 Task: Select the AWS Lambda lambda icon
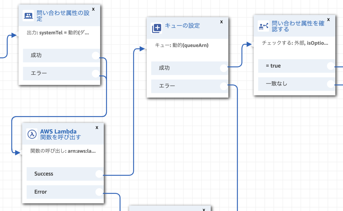pyautogui.click(x=32, y=133)
